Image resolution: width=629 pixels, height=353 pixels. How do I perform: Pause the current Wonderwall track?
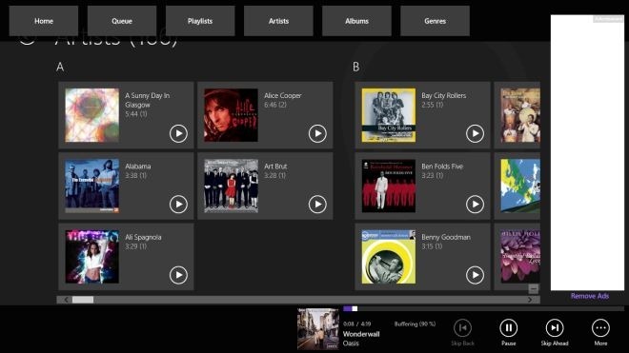click(508, 328)
